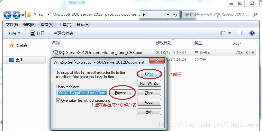
Task: Open the view options dropdown arrow
Action: point(230,33)
